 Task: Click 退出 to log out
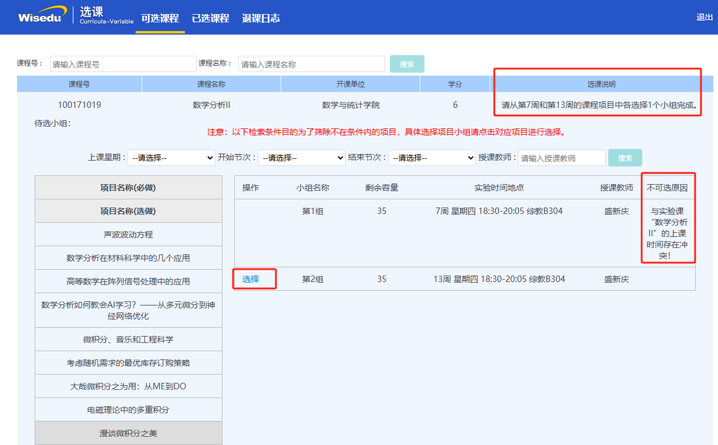pos(704,17)
